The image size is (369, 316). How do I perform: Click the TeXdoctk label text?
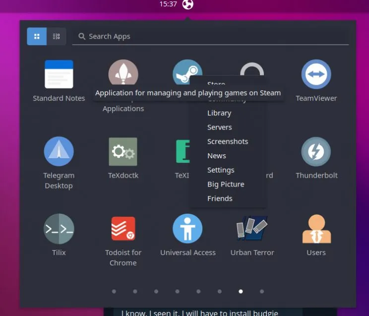click(123, 176)
